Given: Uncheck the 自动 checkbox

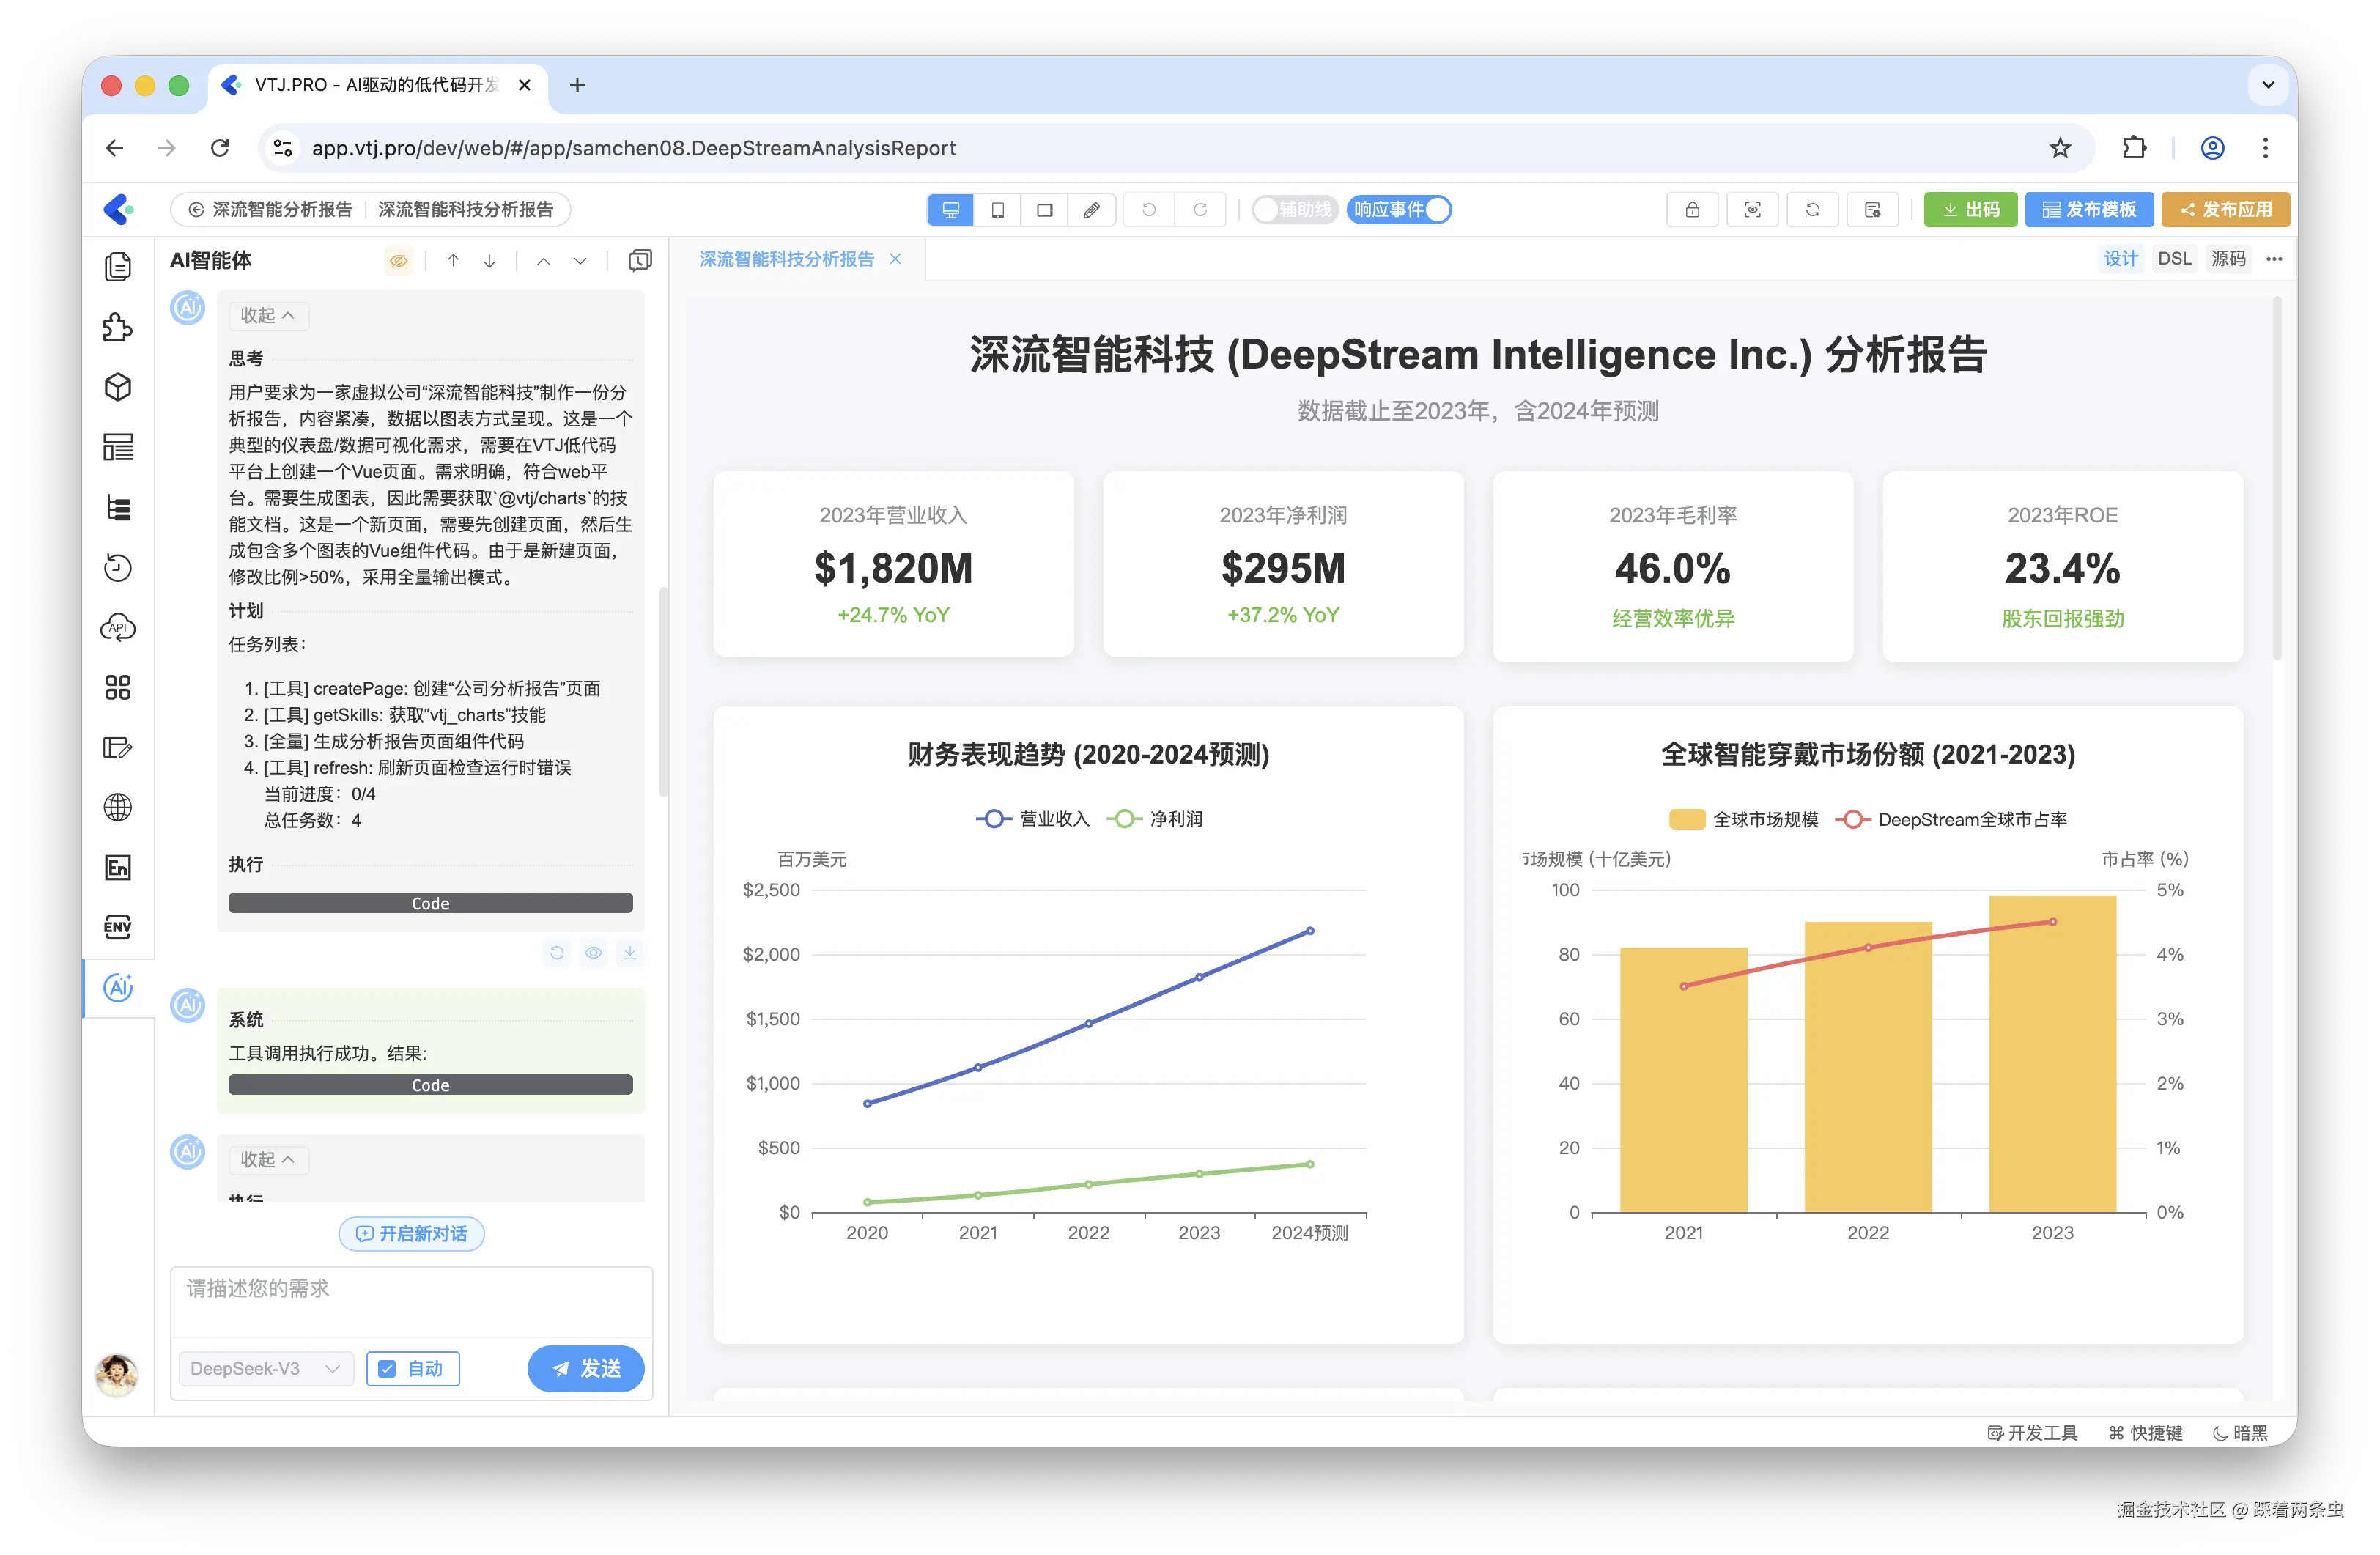Looking at the screenshot, I should coord(388,1369).
